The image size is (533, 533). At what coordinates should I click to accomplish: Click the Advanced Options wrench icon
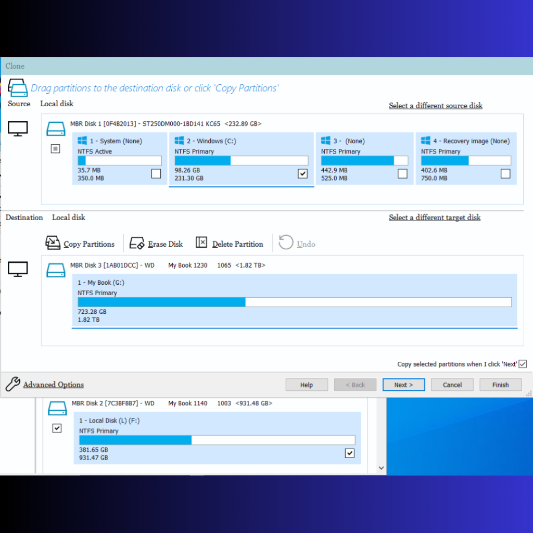(12, 385)
